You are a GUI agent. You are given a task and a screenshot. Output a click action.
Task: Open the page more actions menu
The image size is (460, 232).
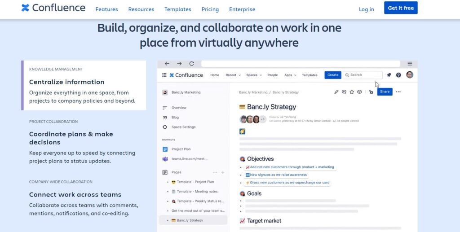tap(398, 92)
